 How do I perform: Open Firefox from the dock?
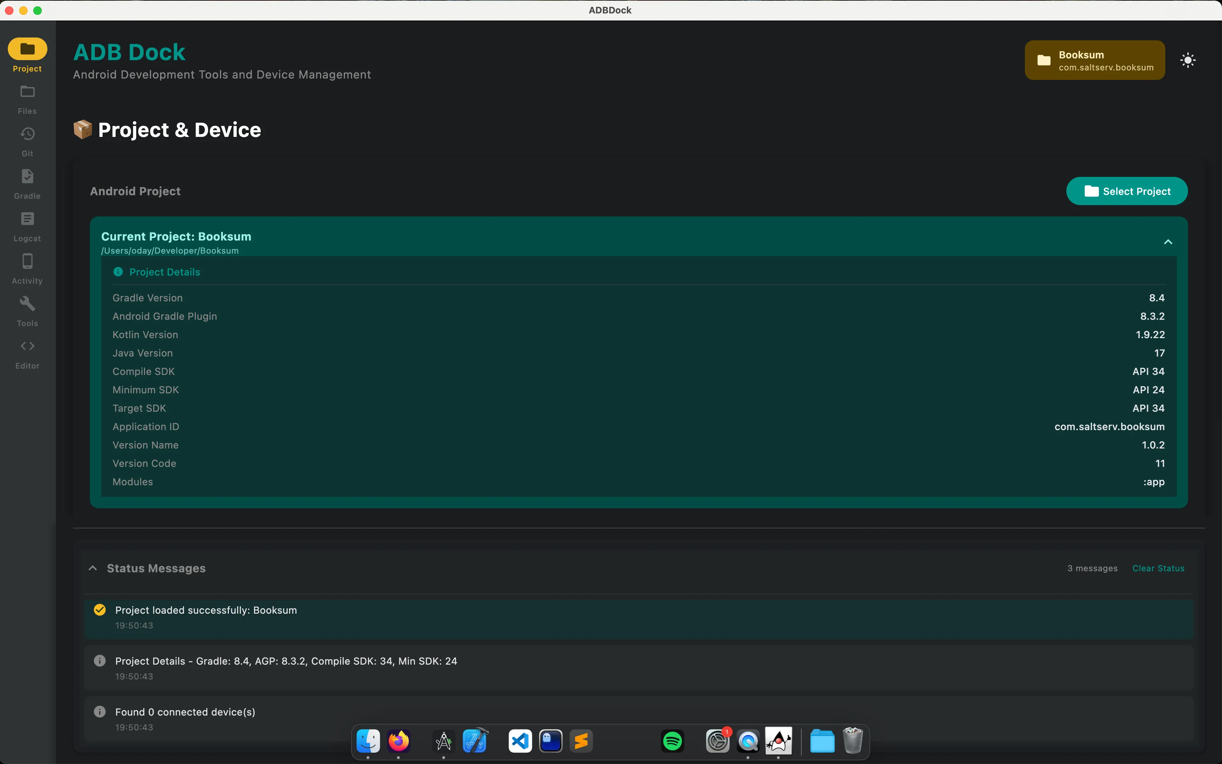398,741
